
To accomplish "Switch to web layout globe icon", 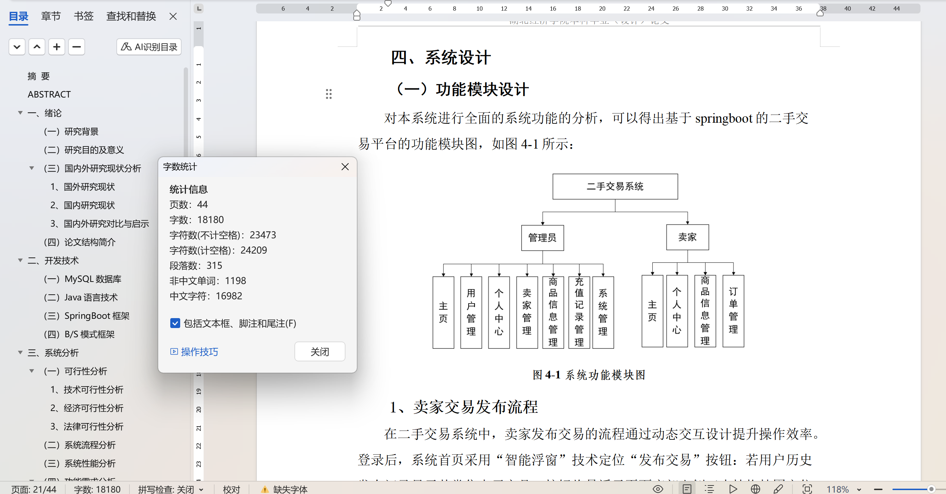I will click(x=756, y=489).
